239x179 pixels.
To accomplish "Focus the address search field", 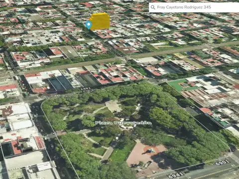I will pos(194,7).
